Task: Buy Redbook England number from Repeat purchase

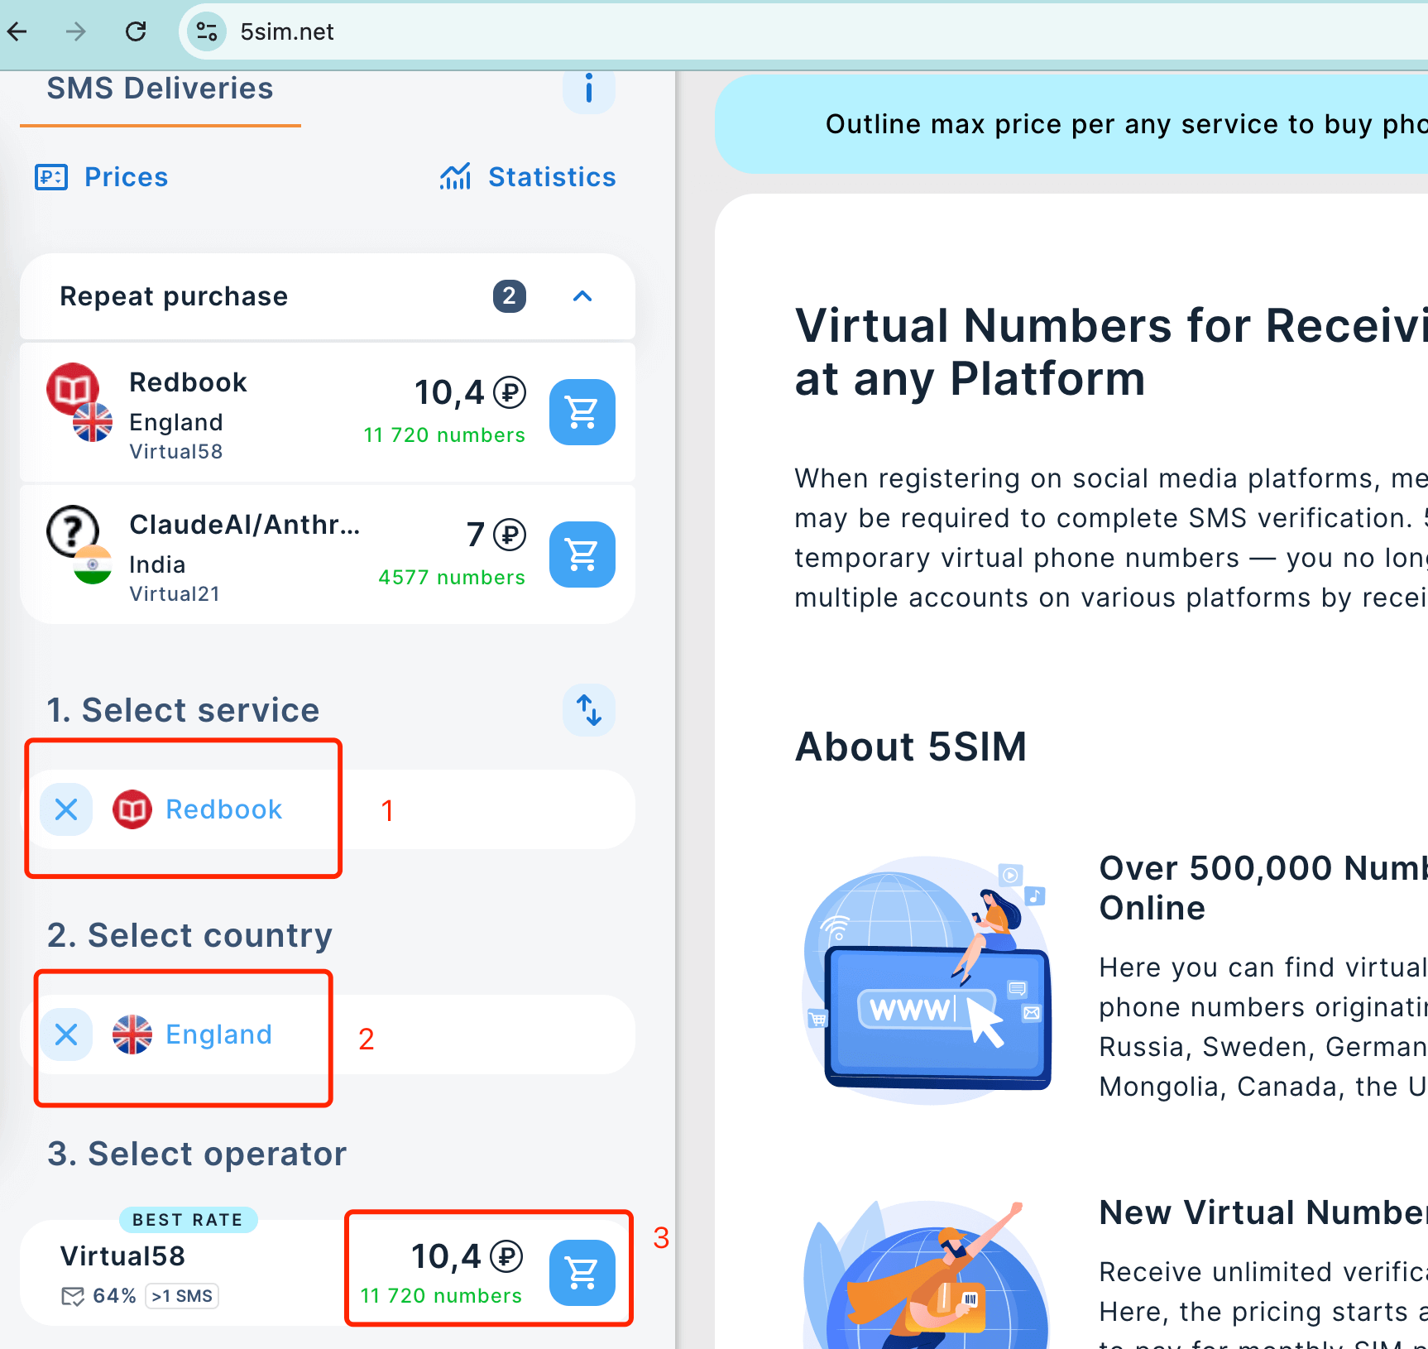Action: pos(582,412)
